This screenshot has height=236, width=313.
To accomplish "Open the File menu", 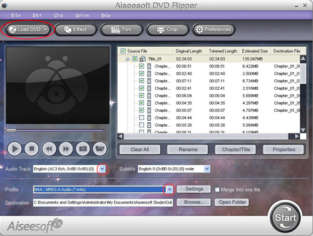I will (16, 15).
